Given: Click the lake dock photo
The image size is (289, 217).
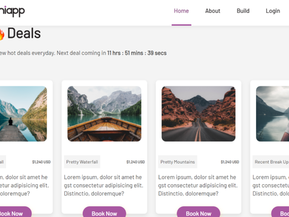Looking at the screenshot, I should point(23,114).
